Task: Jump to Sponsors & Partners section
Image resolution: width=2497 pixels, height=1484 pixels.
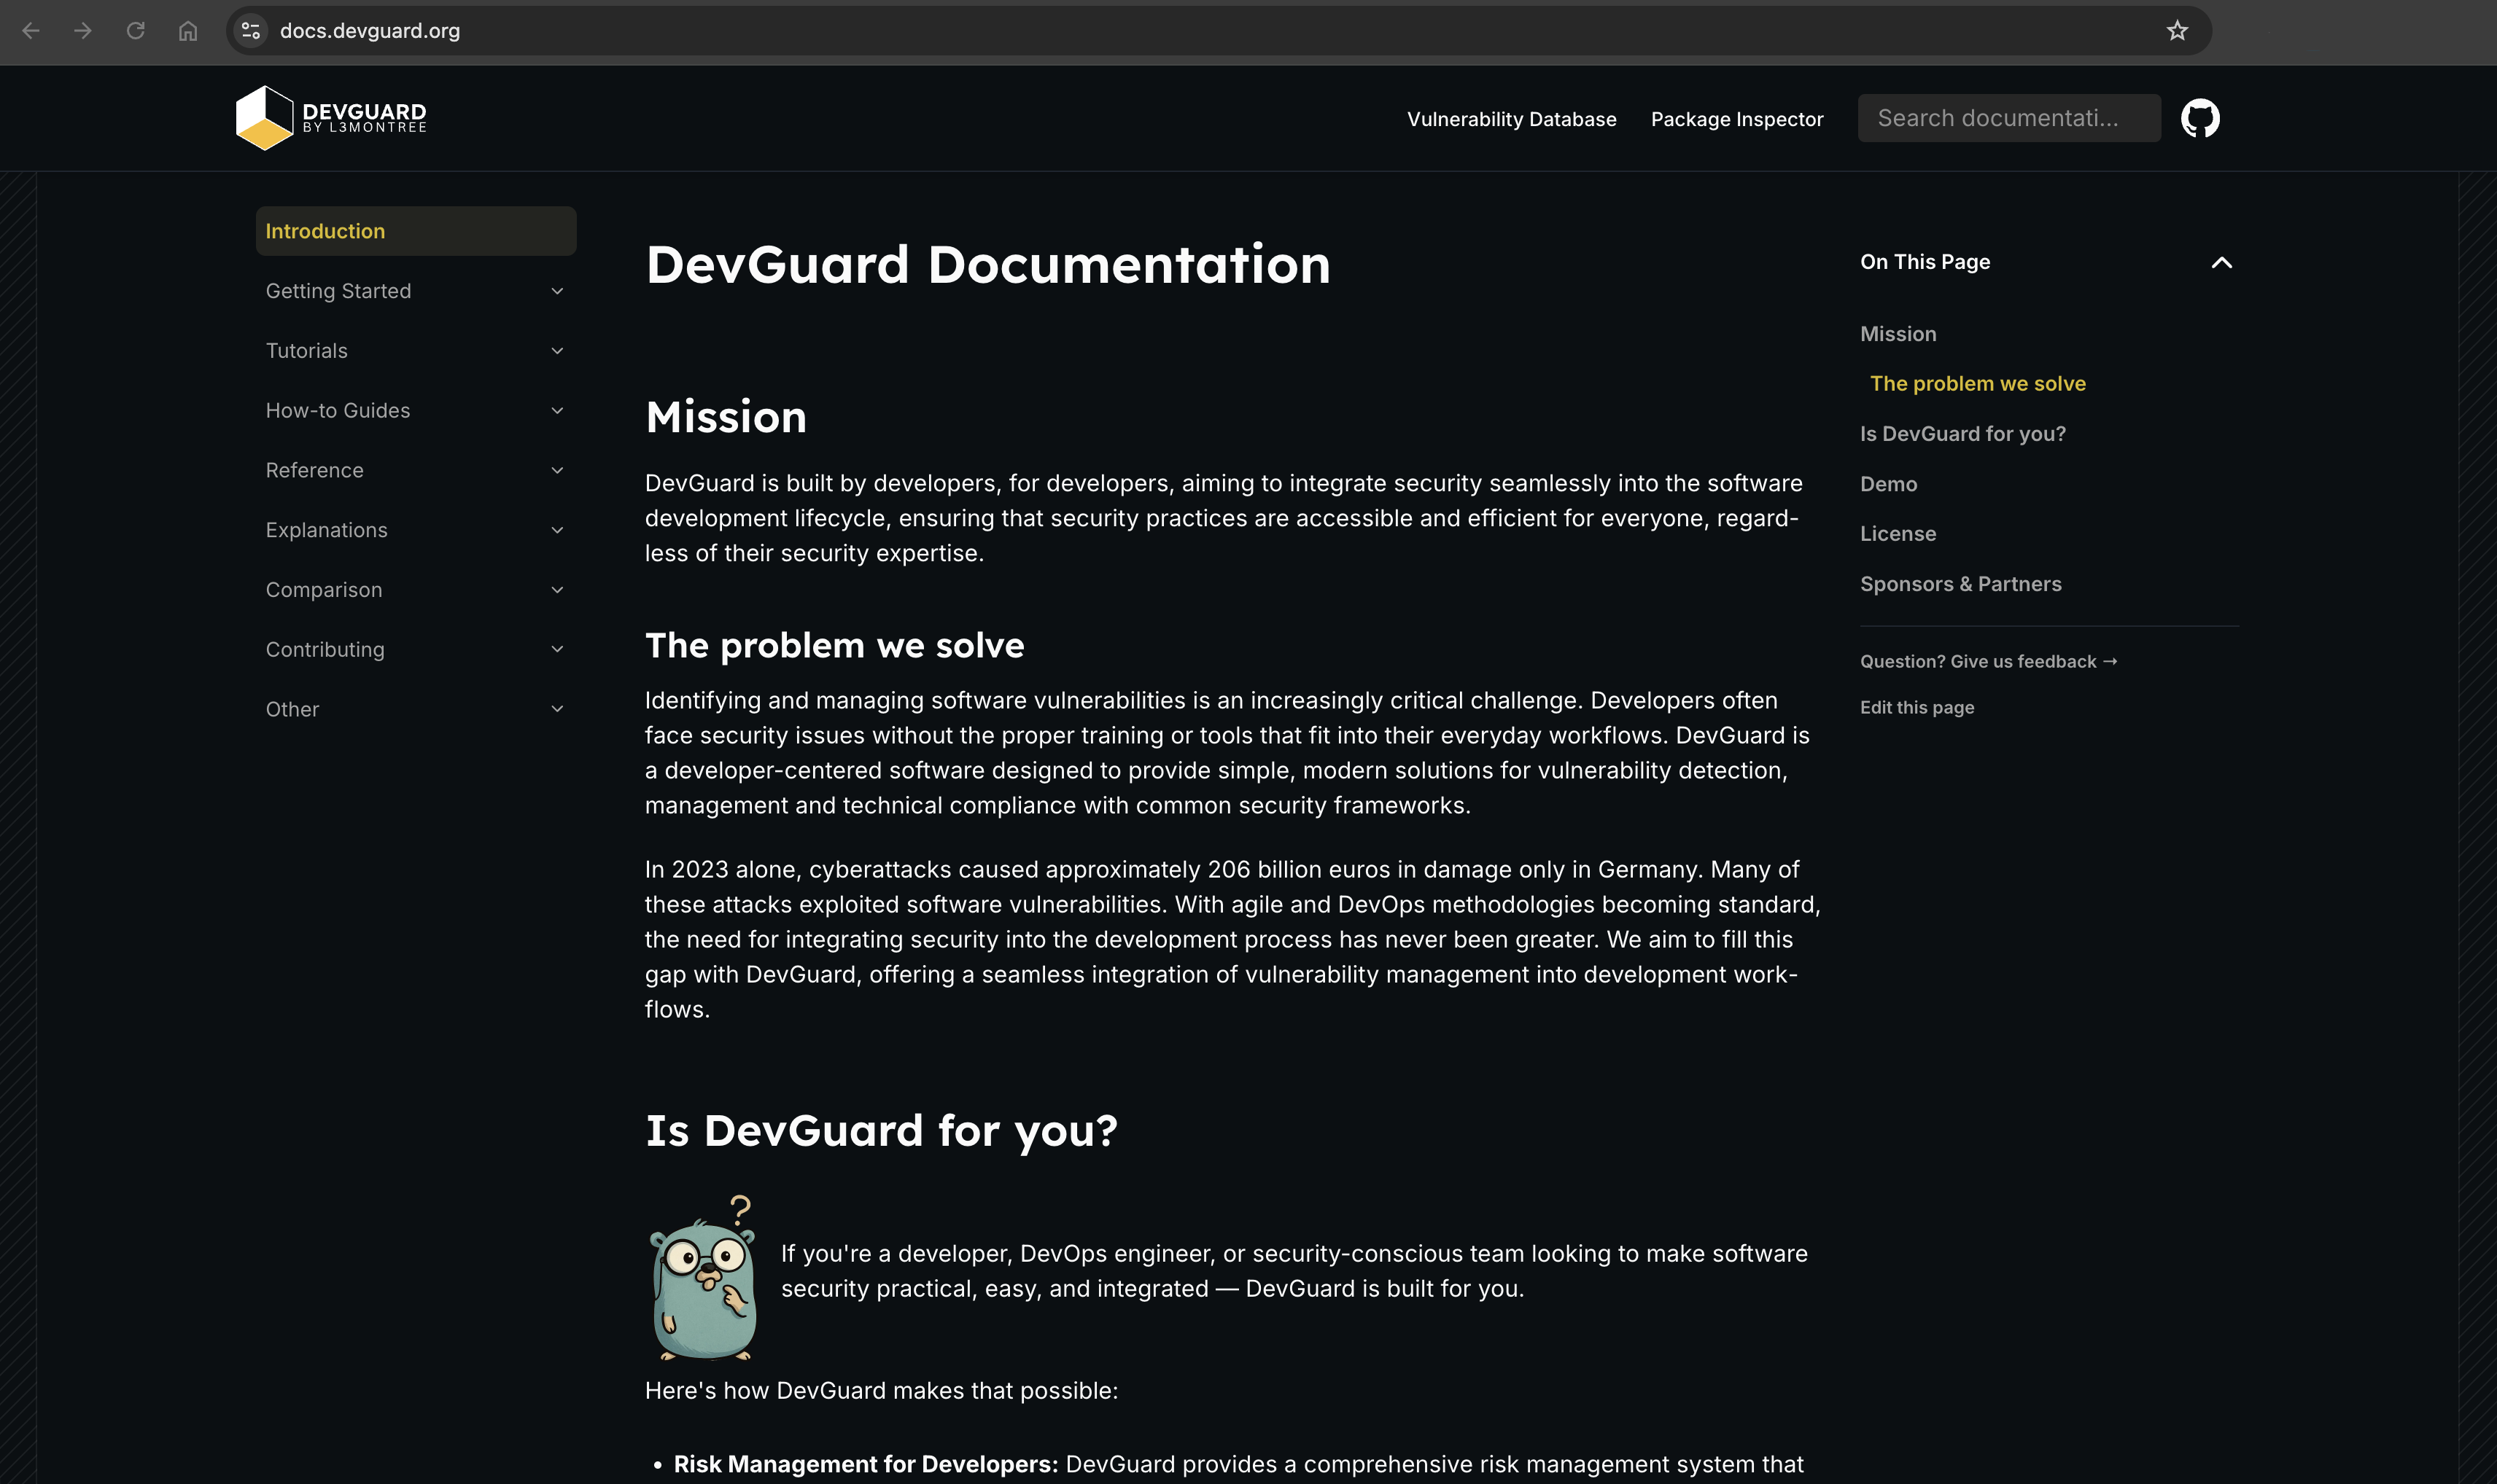Action: [x=1961, y=583]
